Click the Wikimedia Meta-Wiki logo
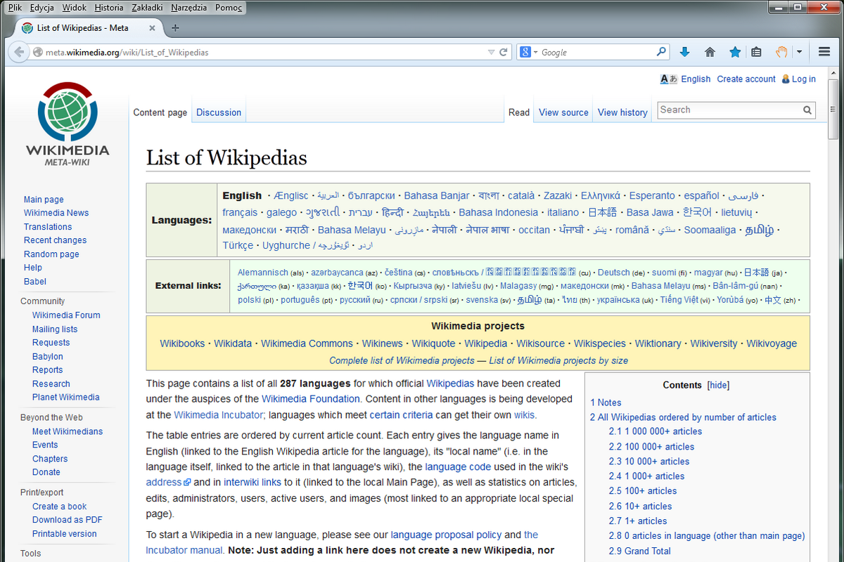The height and width of the screenshot is (562, 844). [x=68, y=123]
